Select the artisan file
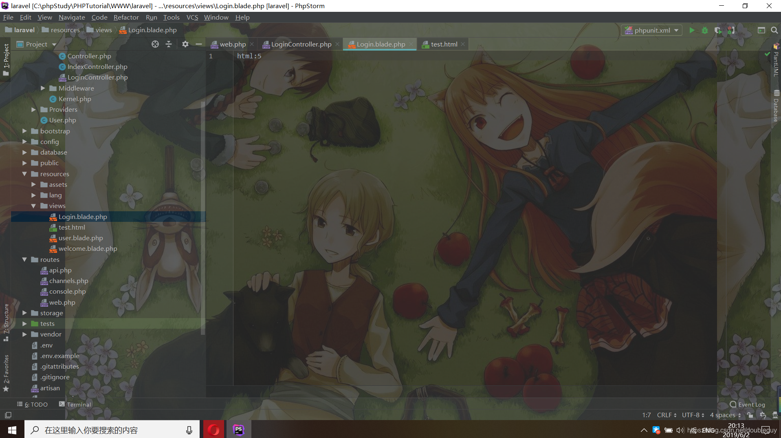Viewport: 781px width, 438px height. (x=50, y=388)
